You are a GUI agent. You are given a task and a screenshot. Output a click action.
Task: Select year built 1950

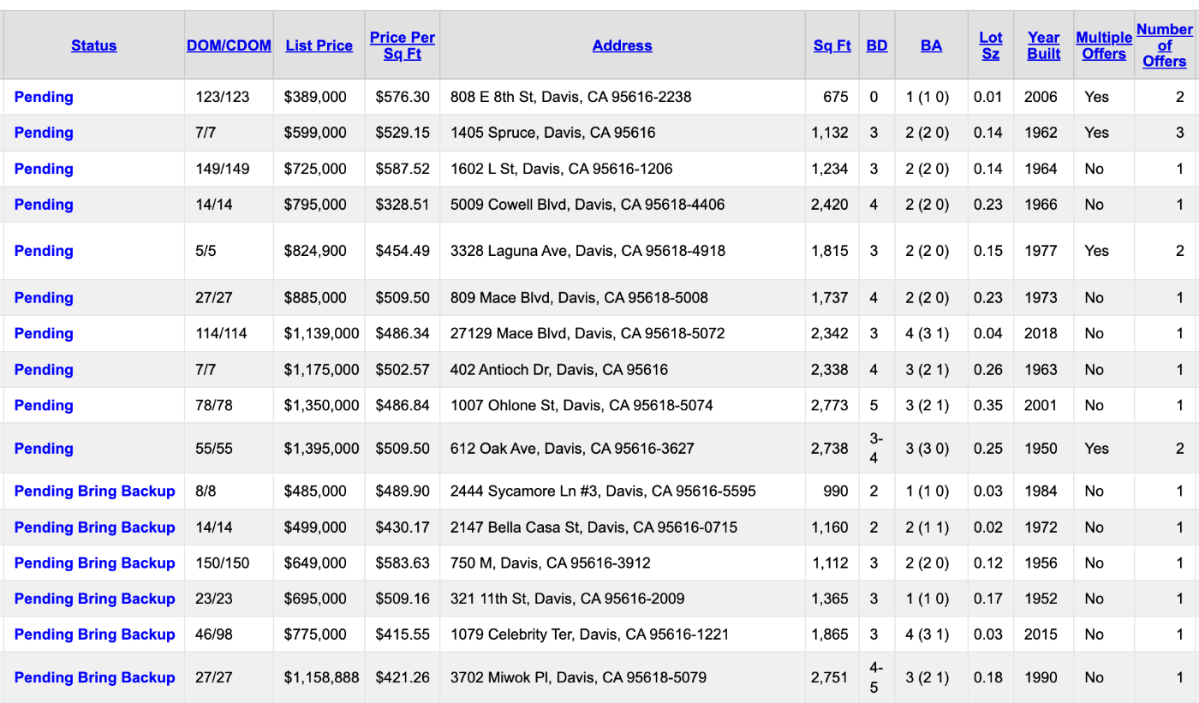1041,449
